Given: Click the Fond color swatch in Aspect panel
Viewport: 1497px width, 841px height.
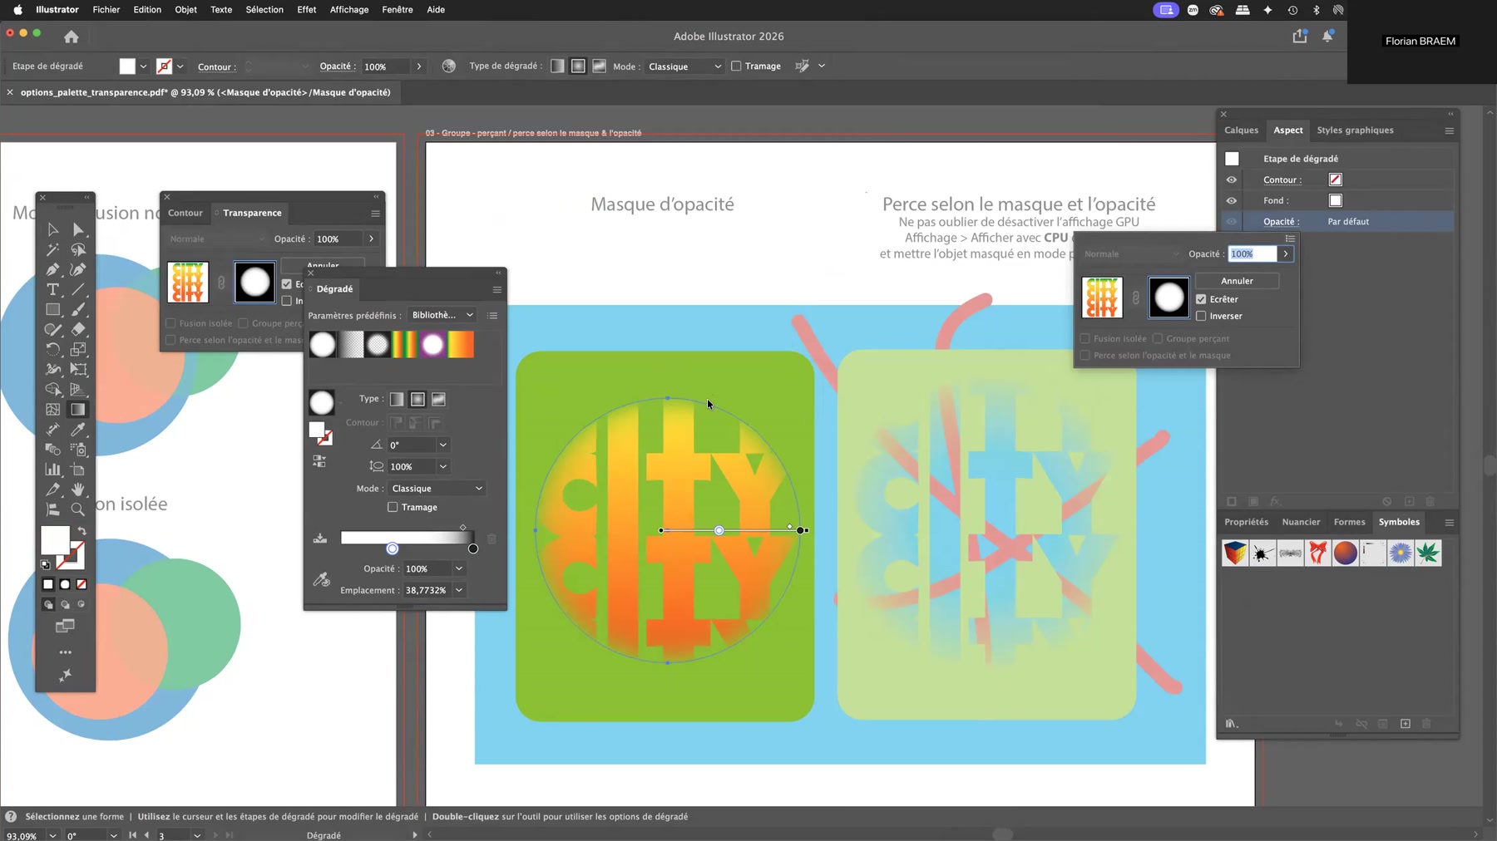Looking at the screenshot, I should (1335, 200).
